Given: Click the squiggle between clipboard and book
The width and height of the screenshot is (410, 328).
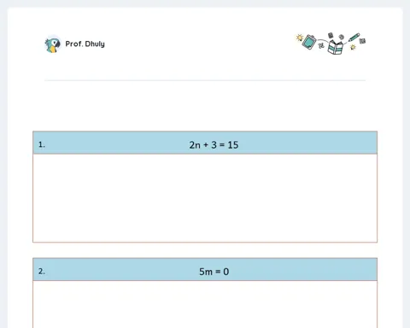Looking at the screenshot, I should coord(321,45).
